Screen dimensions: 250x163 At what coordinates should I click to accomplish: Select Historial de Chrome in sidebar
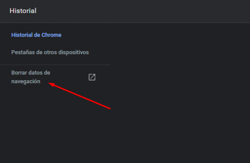click(36, 35)
